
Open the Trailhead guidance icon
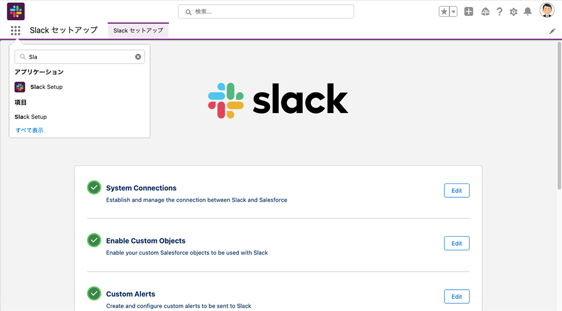tap(486, 12)
